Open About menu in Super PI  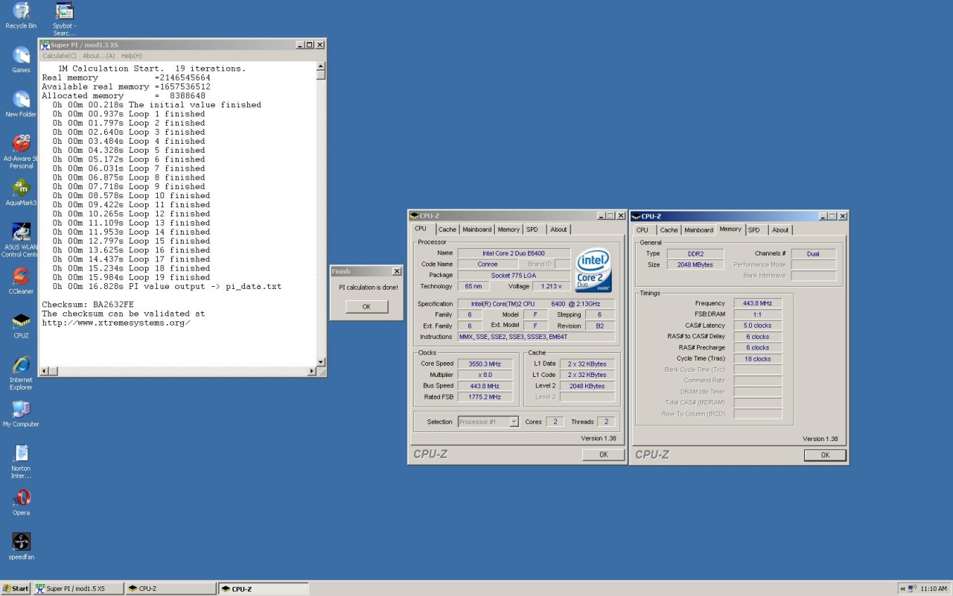(98, 56)
